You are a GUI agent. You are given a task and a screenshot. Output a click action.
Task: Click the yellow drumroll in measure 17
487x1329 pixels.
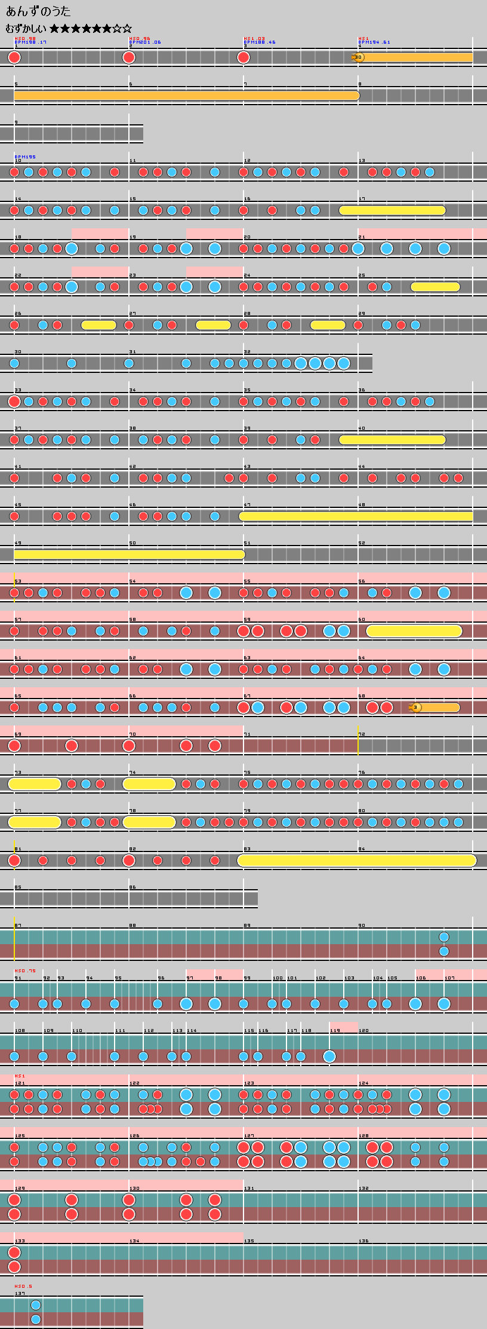(x=392, y=210)
